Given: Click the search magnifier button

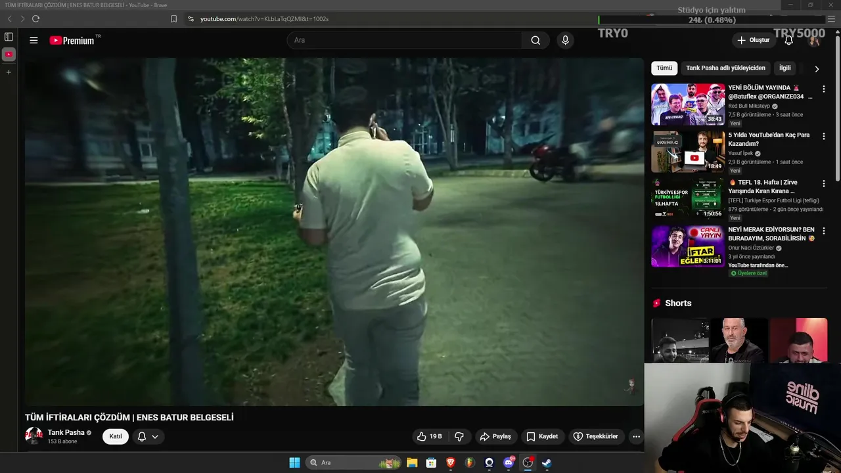Looking at the screenshot, I should (x=535, y=40).
